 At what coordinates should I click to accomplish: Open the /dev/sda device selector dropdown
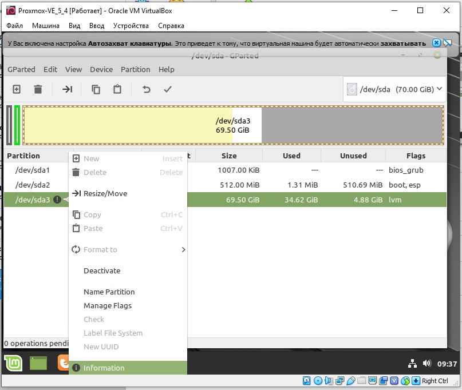tap(394, 89)
